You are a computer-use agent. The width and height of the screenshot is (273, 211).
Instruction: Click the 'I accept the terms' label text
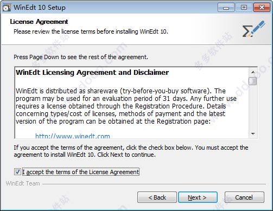point(81,172)
